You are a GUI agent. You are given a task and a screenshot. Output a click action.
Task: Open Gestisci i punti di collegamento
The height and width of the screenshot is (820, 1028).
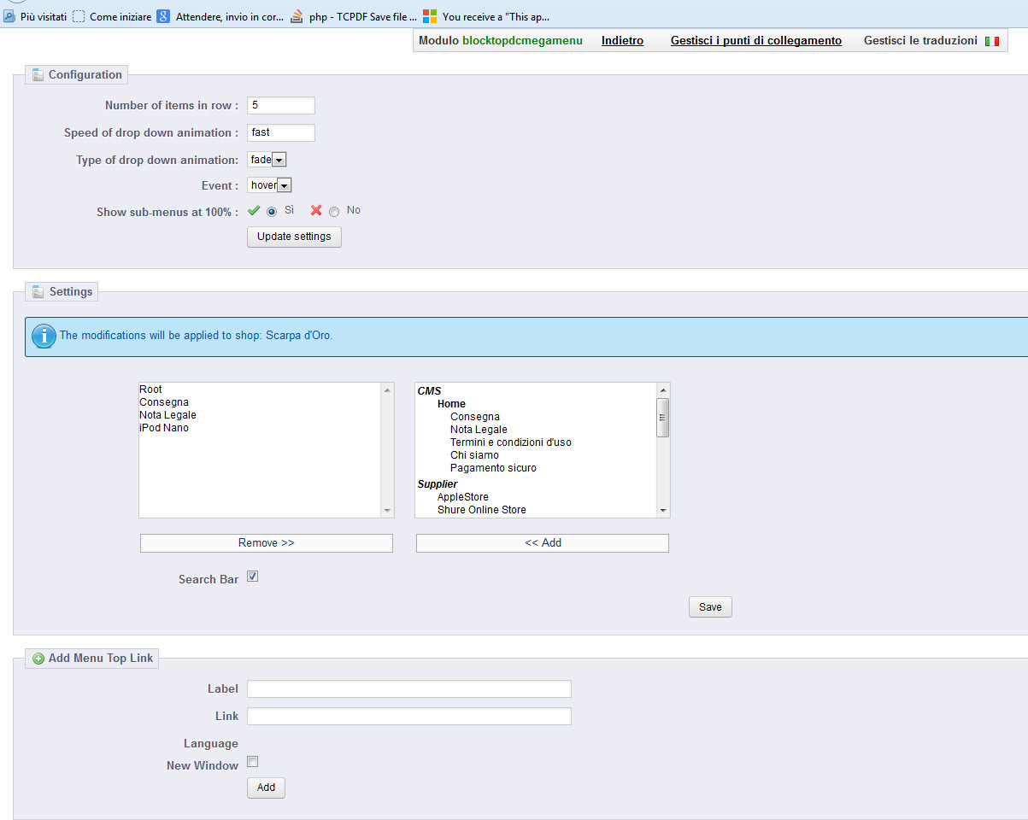(756, 40)
